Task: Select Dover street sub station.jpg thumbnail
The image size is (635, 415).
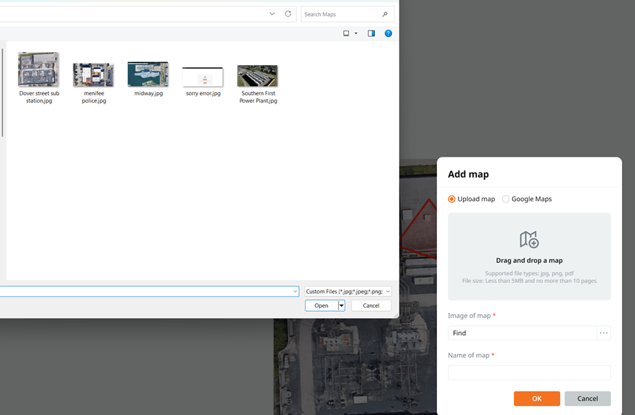Action: (38, 69)
